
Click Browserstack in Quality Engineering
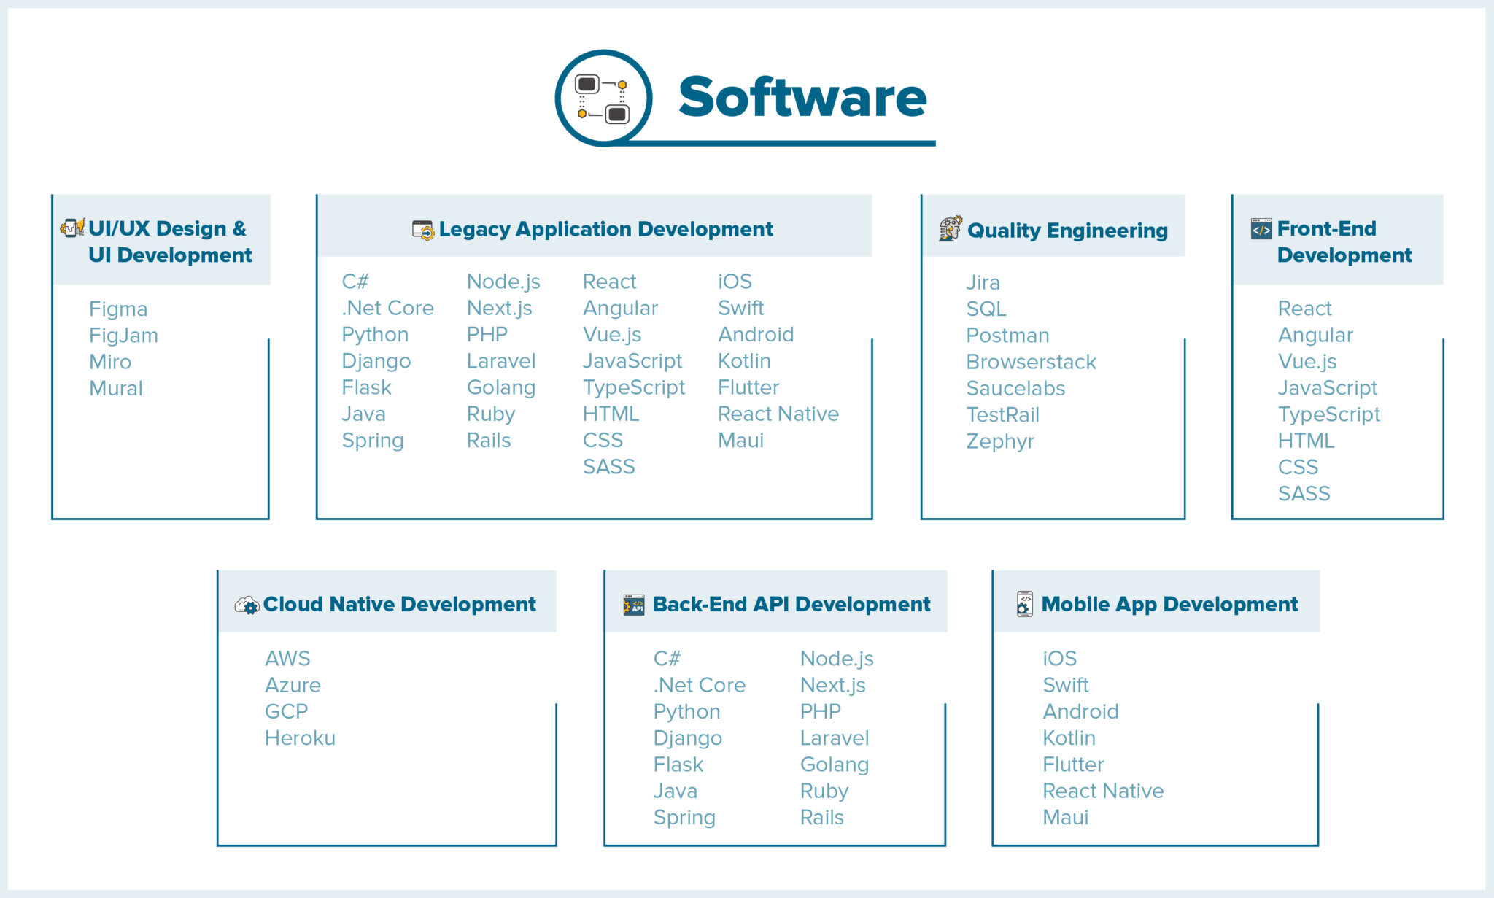click(1031, 362)
